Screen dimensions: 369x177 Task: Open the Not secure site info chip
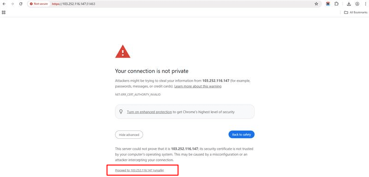coord(39,4)
